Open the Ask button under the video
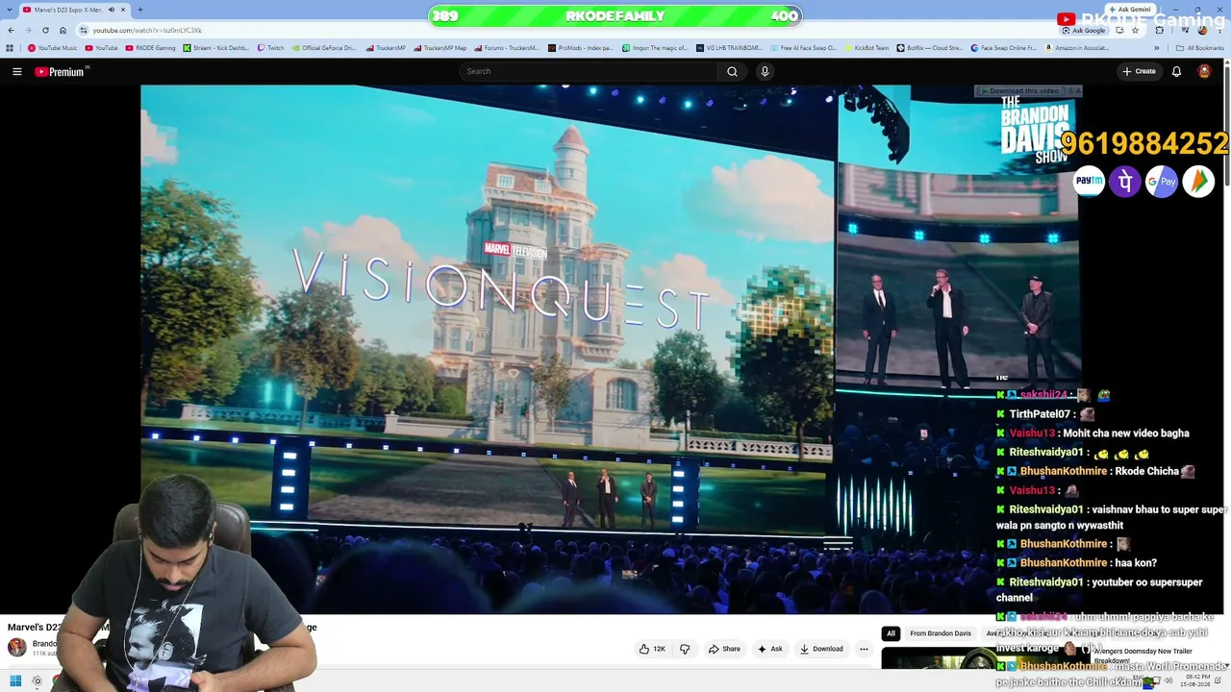 tap(769, 649)
